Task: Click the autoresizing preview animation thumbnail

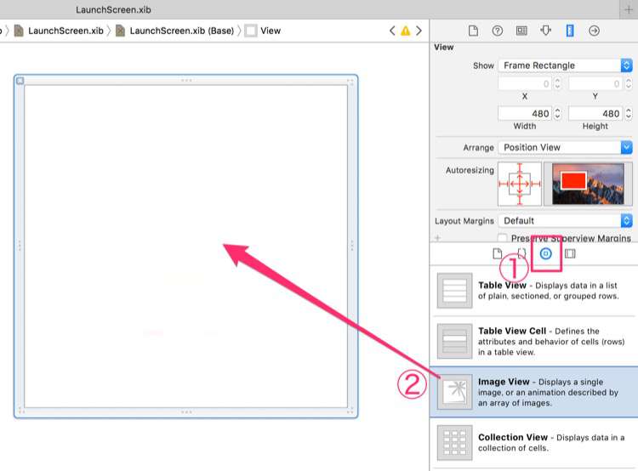Action: pyautogui.click(x=588, y=184)
